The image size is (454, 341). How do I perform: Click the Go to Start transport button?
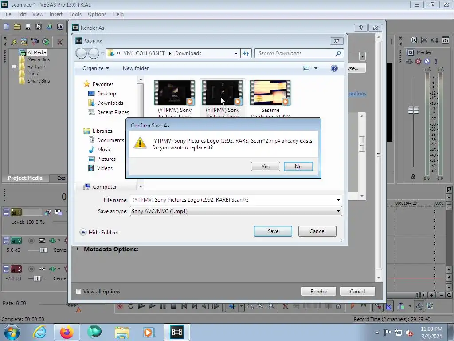[184, 306]
